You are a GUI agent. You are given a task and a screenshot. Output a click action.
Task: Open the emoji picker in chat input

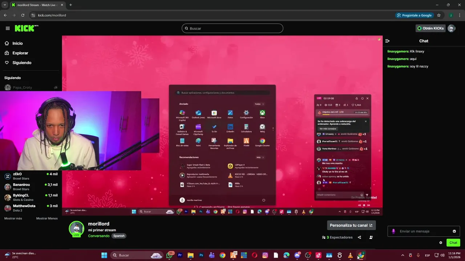point(454,231)
